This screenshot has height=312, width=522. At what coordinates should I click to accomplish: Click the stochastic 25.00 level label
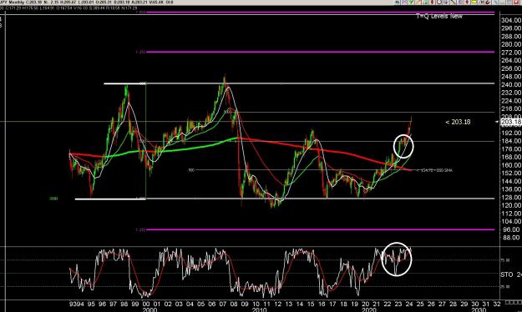(x=505, y=286)
